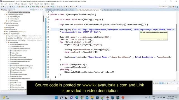The image size is (179, 100).
Task: Expand JRE System Library node
Action: tap(3, 32)
